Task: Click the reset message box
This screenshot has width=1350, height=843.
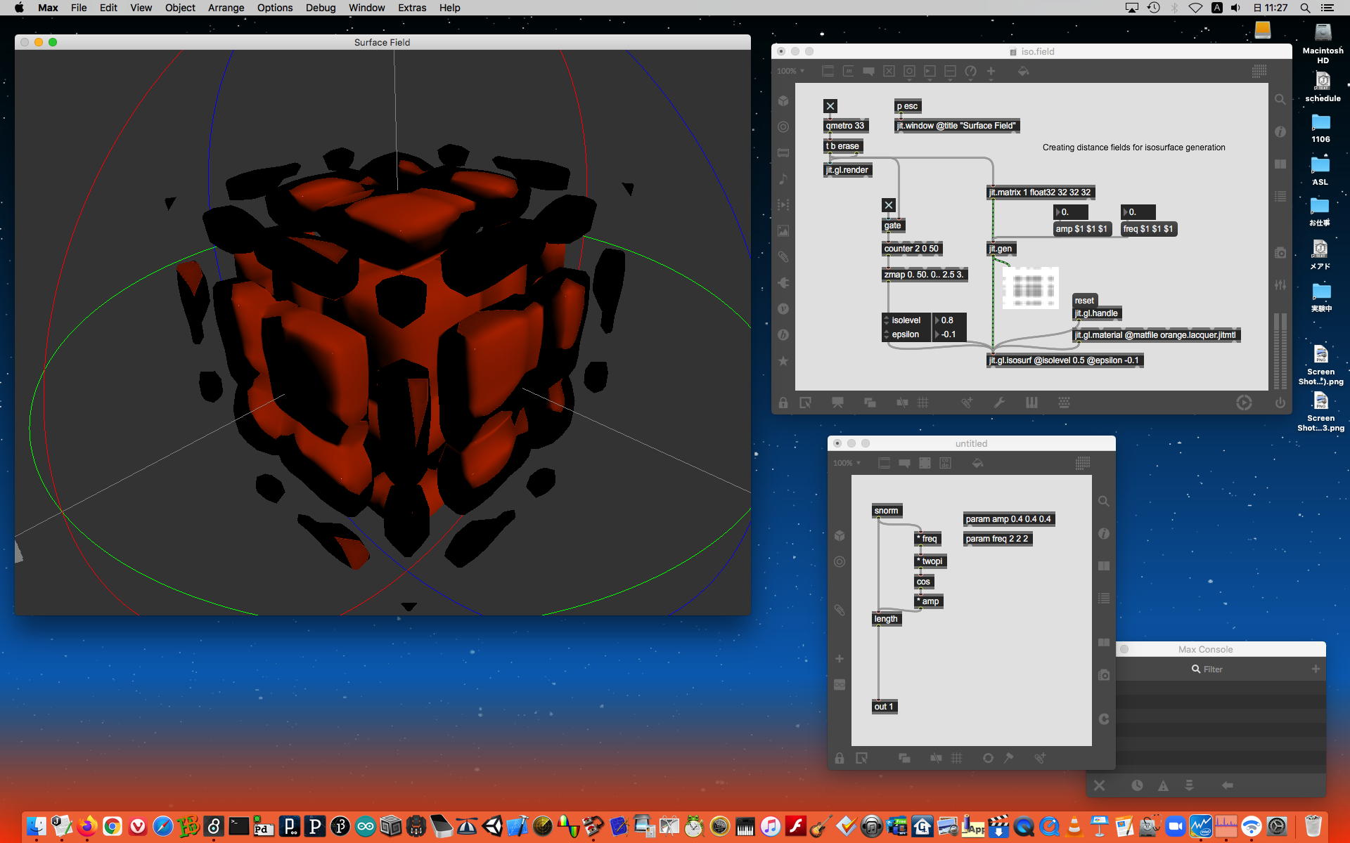Action: pos(1084,300)
